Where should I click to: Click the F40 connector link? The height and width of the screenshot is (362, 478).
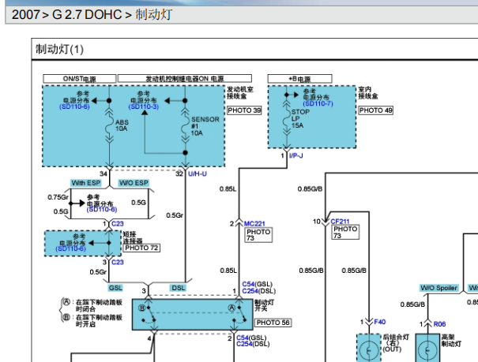tap(380, 322)
